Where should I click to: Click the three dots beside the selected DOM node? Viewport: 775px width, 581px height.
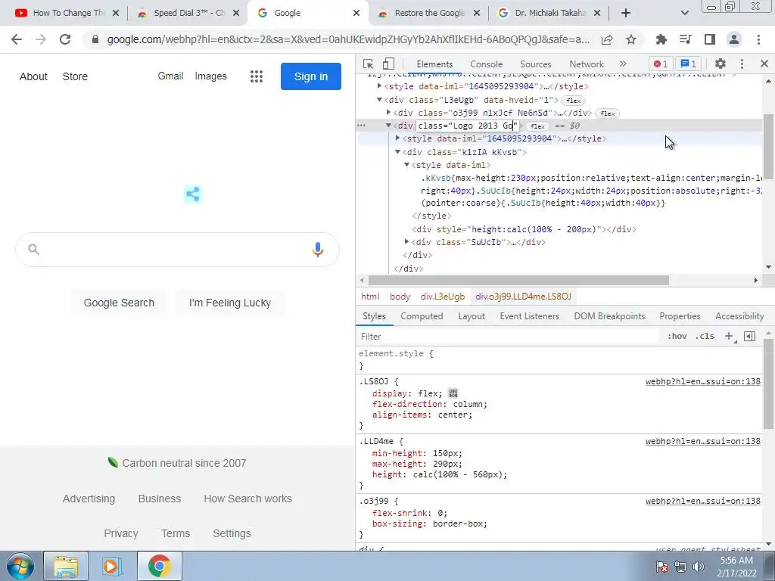point(361,126)
